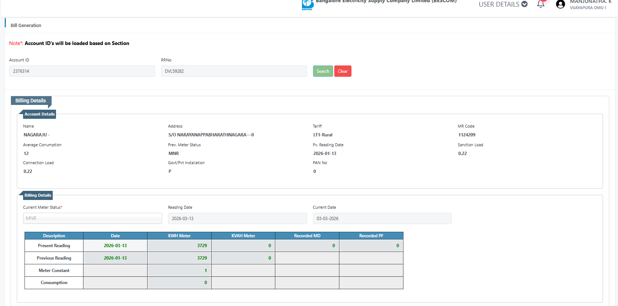Click the BESCOM logo icon
The width and height of the screenshot is (618, 306).
308,4
